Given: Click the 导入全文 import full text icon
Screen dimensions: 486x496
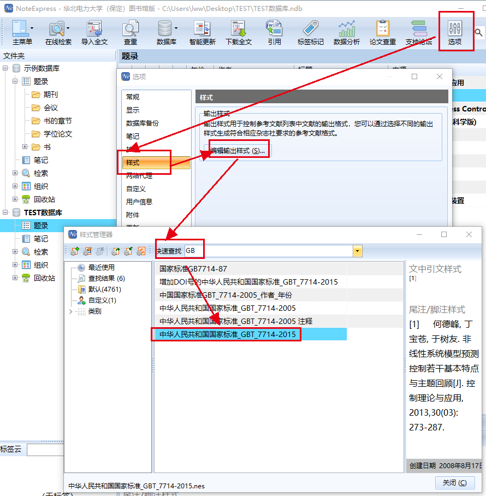Looking at the screenshot, I should click(94, 28).
